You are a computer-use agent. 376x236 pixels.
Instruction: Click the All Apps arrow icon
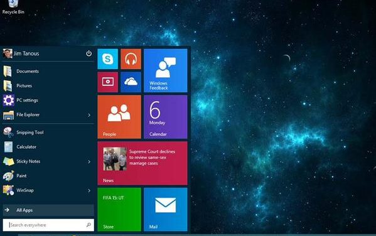click(7, 210)
